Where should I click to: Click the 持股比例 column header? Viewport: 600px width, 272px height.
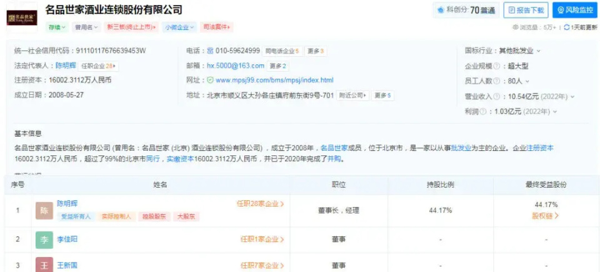pyautogui.click(x=441, y=185)
